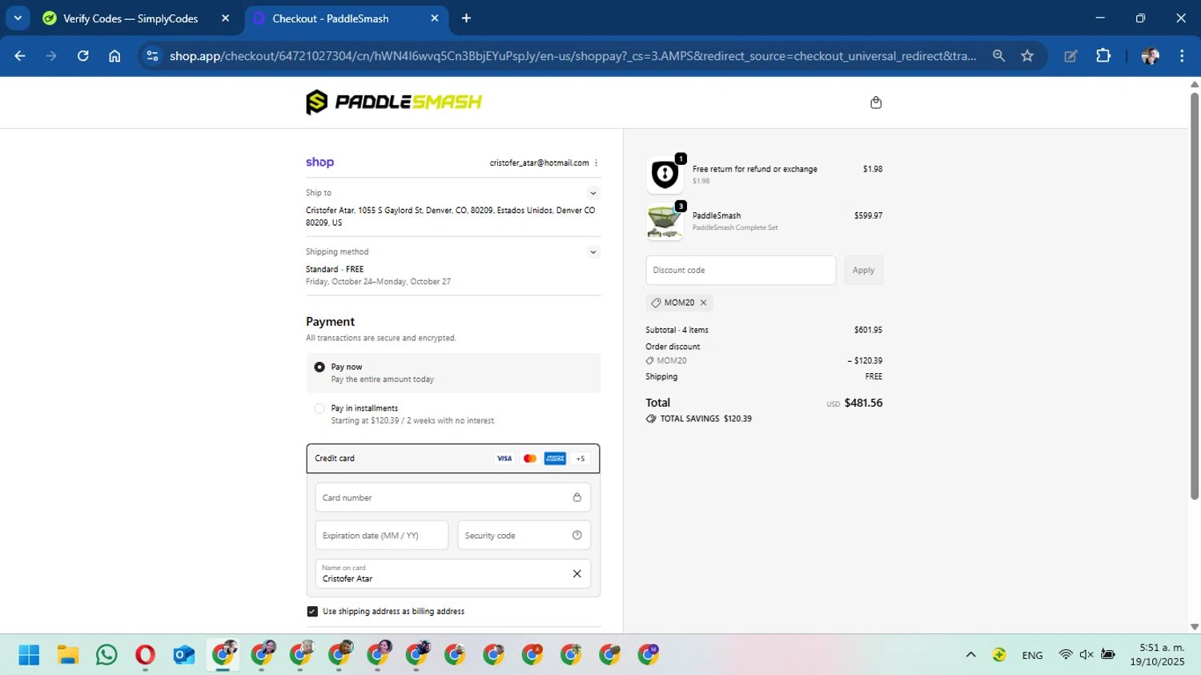Show hidden system tray icons
This screenshot has width=1201, height=675.
click(x=971, y=655)
